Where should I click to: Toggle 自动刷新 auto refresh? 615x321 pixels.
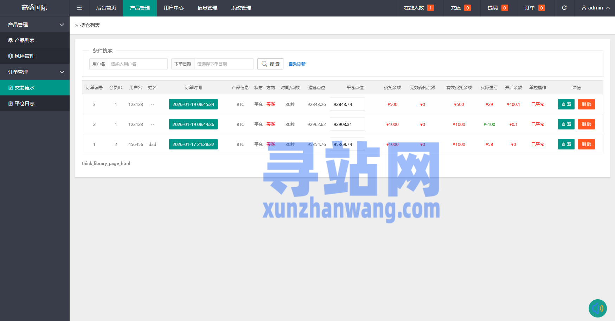tap(297, 64)
